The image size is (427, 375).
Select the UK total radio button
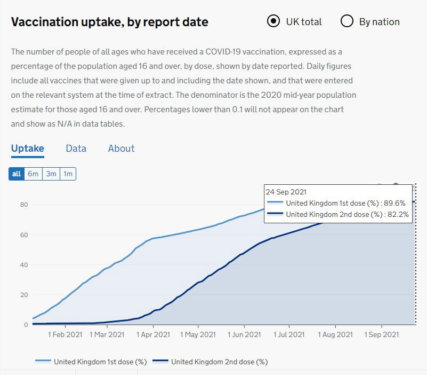273,21
